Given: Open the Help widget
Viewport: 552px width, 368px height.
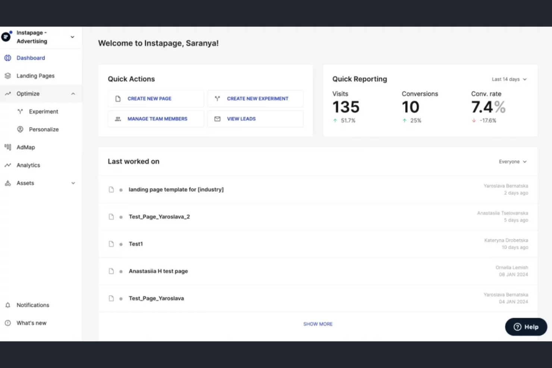Looking at the screenshot, I should click(x=526, y=327).
